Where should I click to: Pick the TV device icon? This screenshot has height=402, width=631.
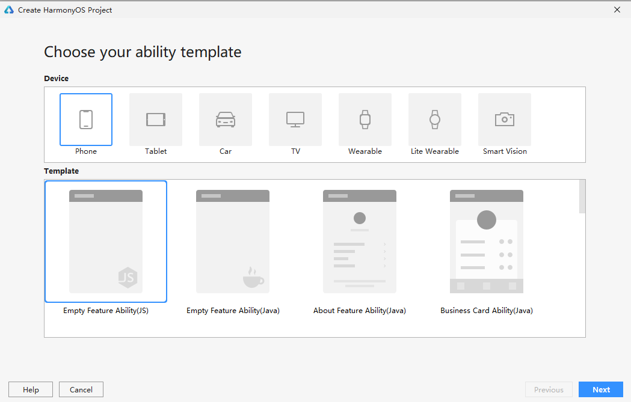[295, 120]
